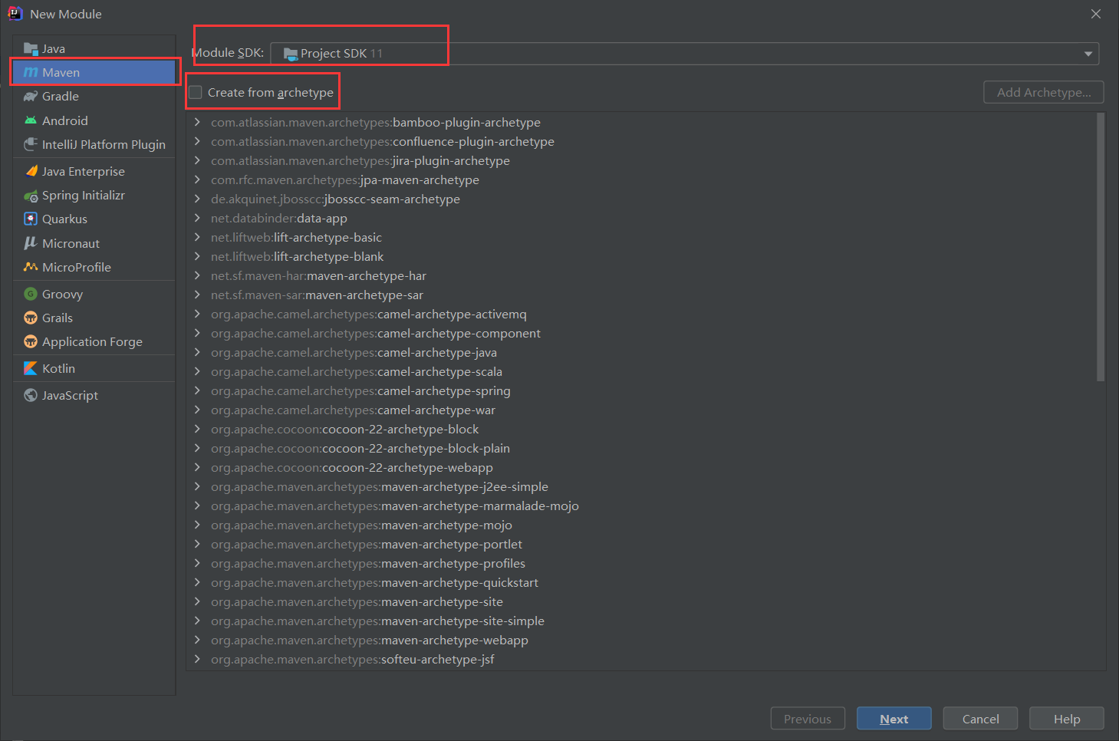This screenshot has height=741, width=1119.
Task: Click the Quarkus icon
Action: click(x=31, y=219)
